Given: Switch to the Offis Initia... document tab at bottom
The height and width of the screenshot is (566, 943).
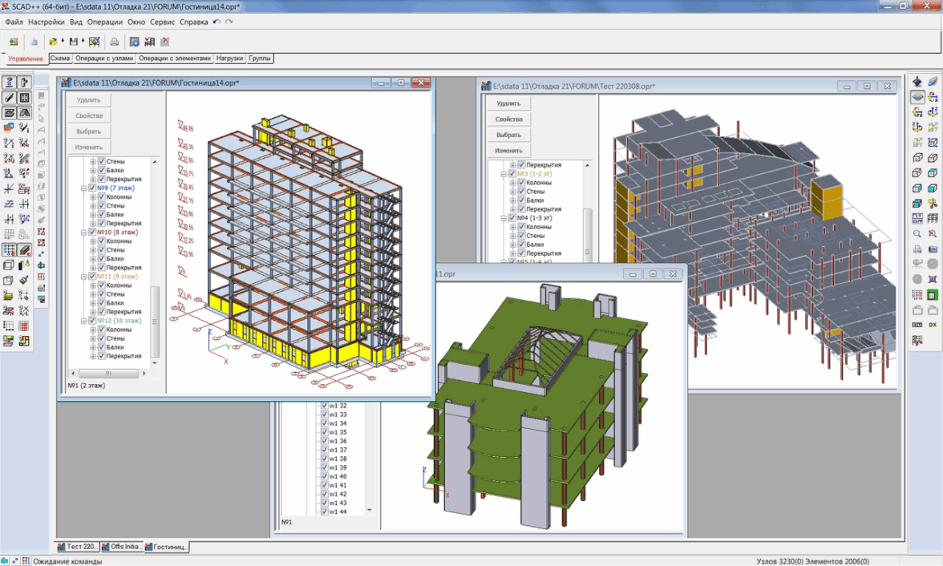Looking at the screenshot, I should pos(122,547).
